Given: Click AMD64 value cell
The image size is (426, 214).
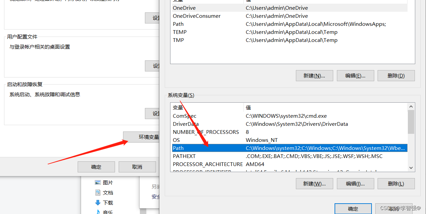Looking at the screenshot, I should click(255, 164).
